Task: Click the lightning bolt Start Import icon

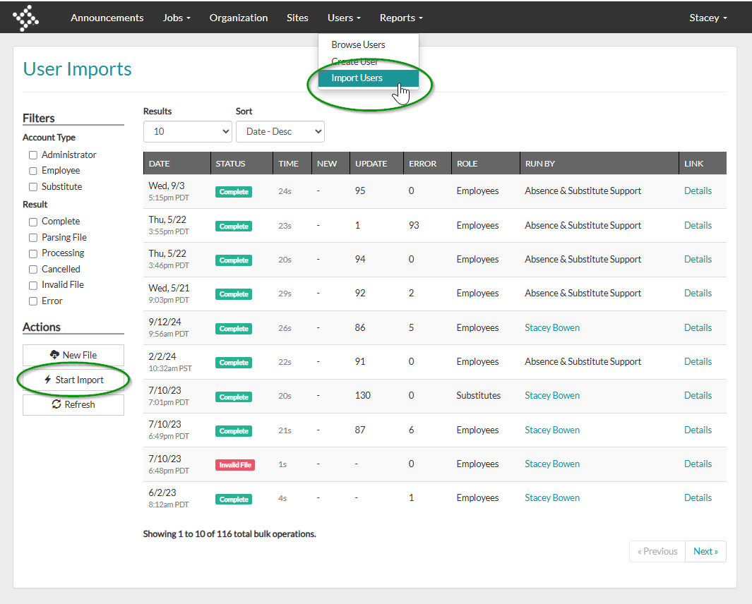Action: point(48,380)
